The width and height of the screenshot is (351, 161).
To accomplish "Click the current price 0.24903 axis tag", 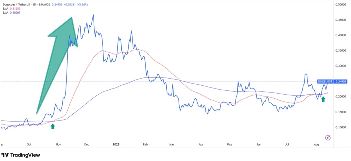I will point(341,82).
